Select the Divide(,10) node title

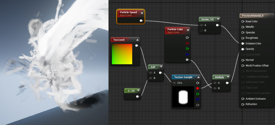coord(207,19)
